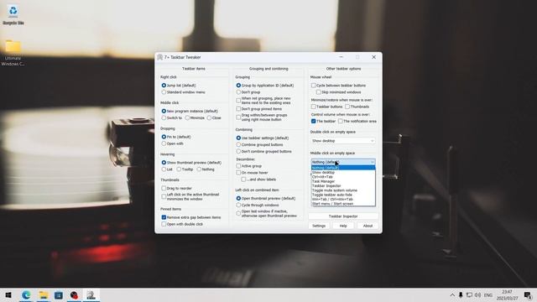Choose Toggle mute system volume option
The image size is (537, 302).
343,190
